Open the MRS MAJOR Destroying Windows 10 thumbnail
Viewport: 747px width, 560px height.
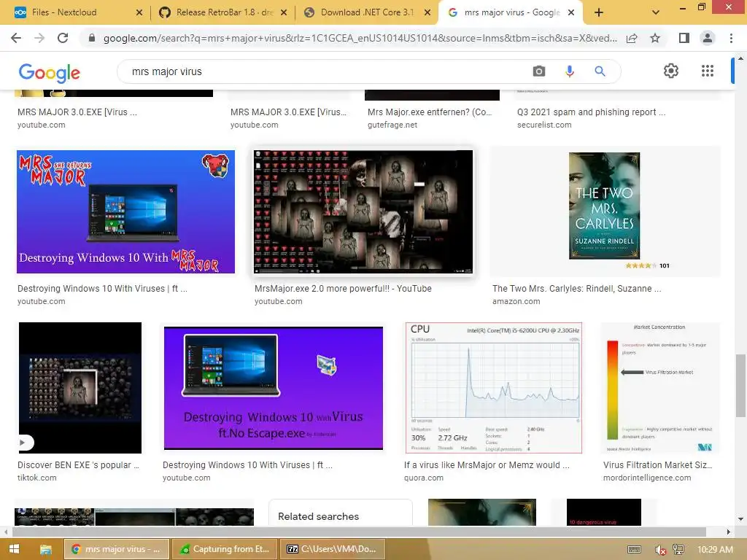point(125,212)
